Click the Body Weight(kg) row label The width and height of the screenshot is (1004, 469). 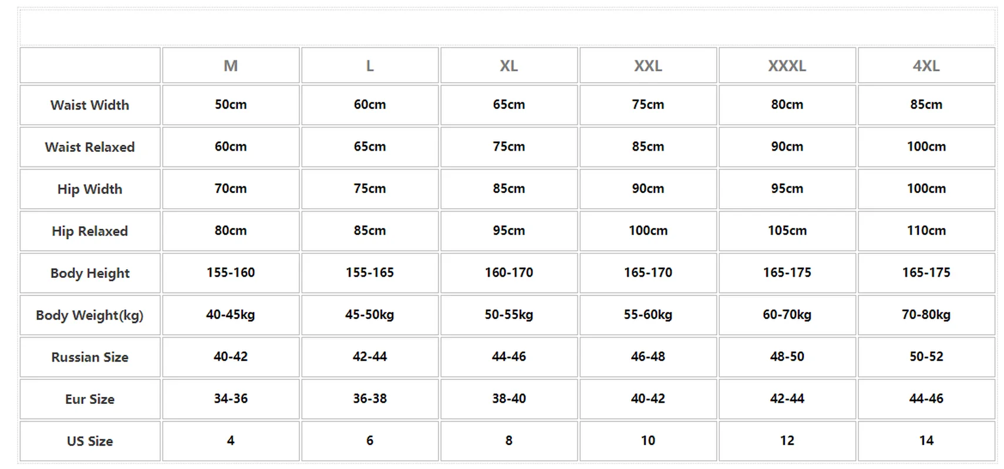[90, 315]
